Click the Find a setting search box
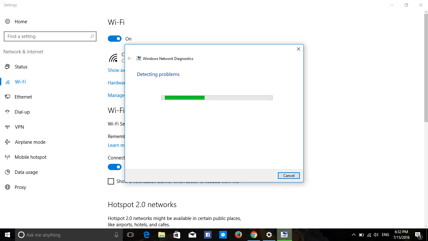This screenshot has width=428, height=241. point(50,36)
